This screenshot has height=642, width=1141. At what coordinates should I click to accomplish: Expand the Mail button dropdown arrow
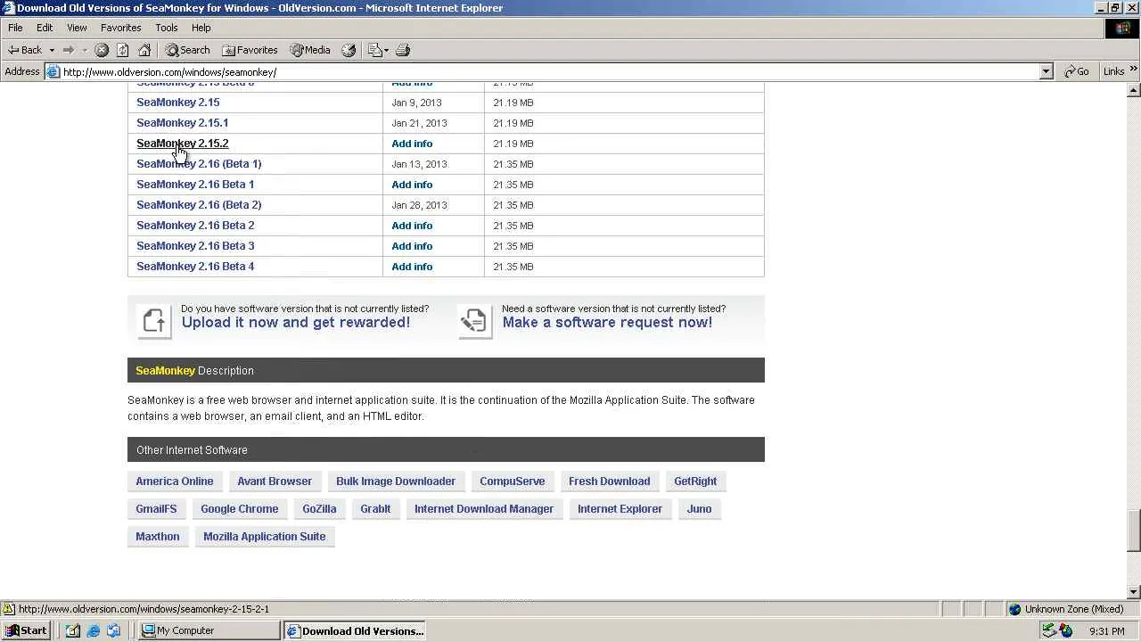click(386, 50)
